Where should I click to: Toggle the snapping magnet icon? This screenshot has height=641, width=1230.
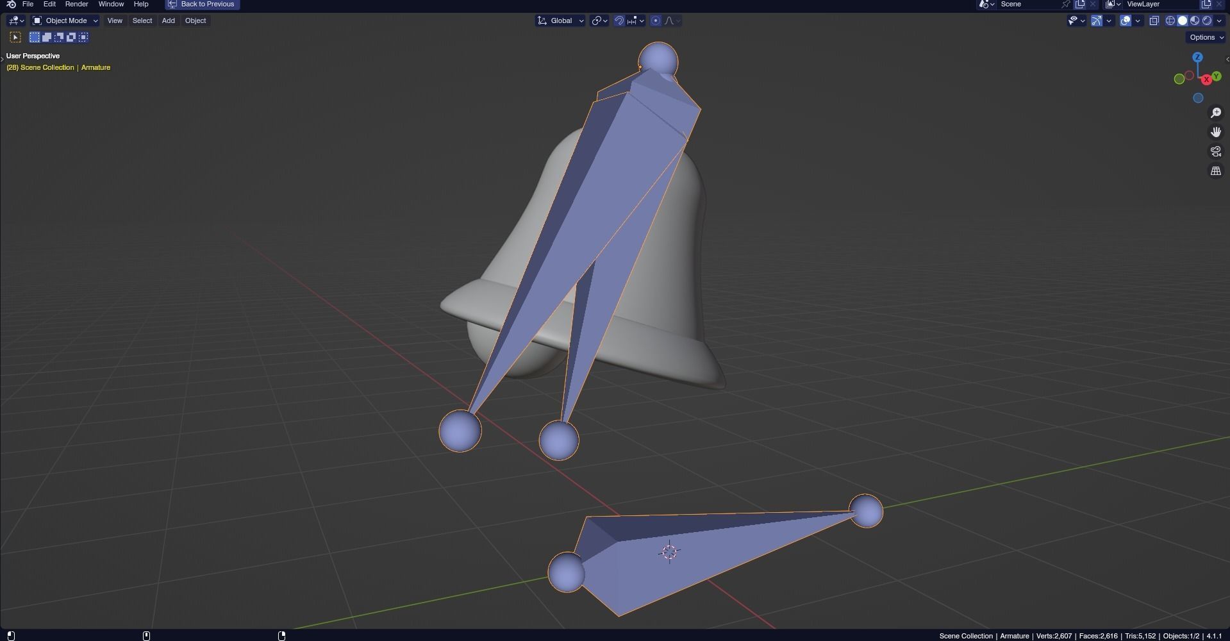(x=619, y=21)
